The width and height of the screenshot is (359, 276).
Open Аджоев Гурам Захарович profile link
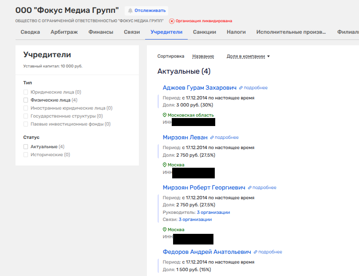tap(199, 88)
